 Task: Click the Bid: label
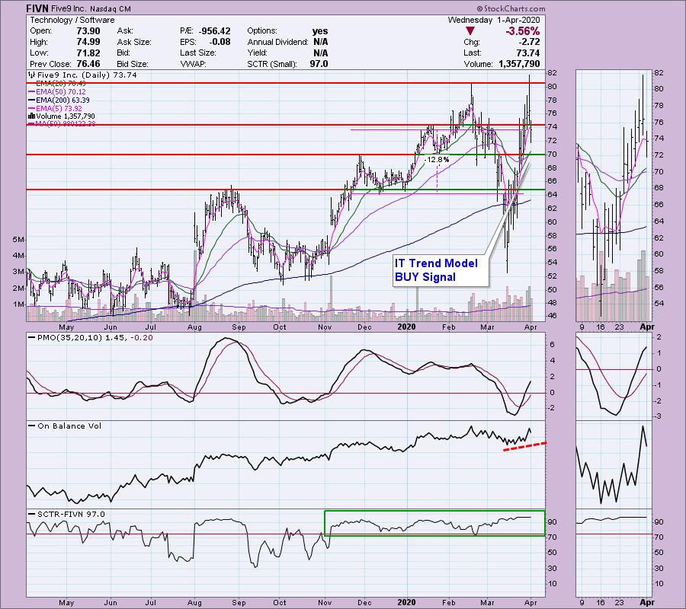[x=123, y=53]
